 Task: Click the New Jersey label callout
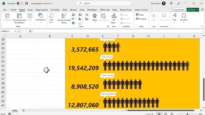click(108, 75)
